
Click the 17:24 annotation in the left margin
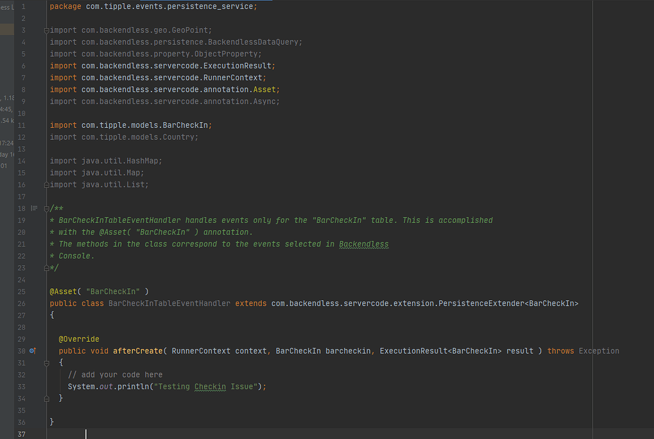pos(7,142)
